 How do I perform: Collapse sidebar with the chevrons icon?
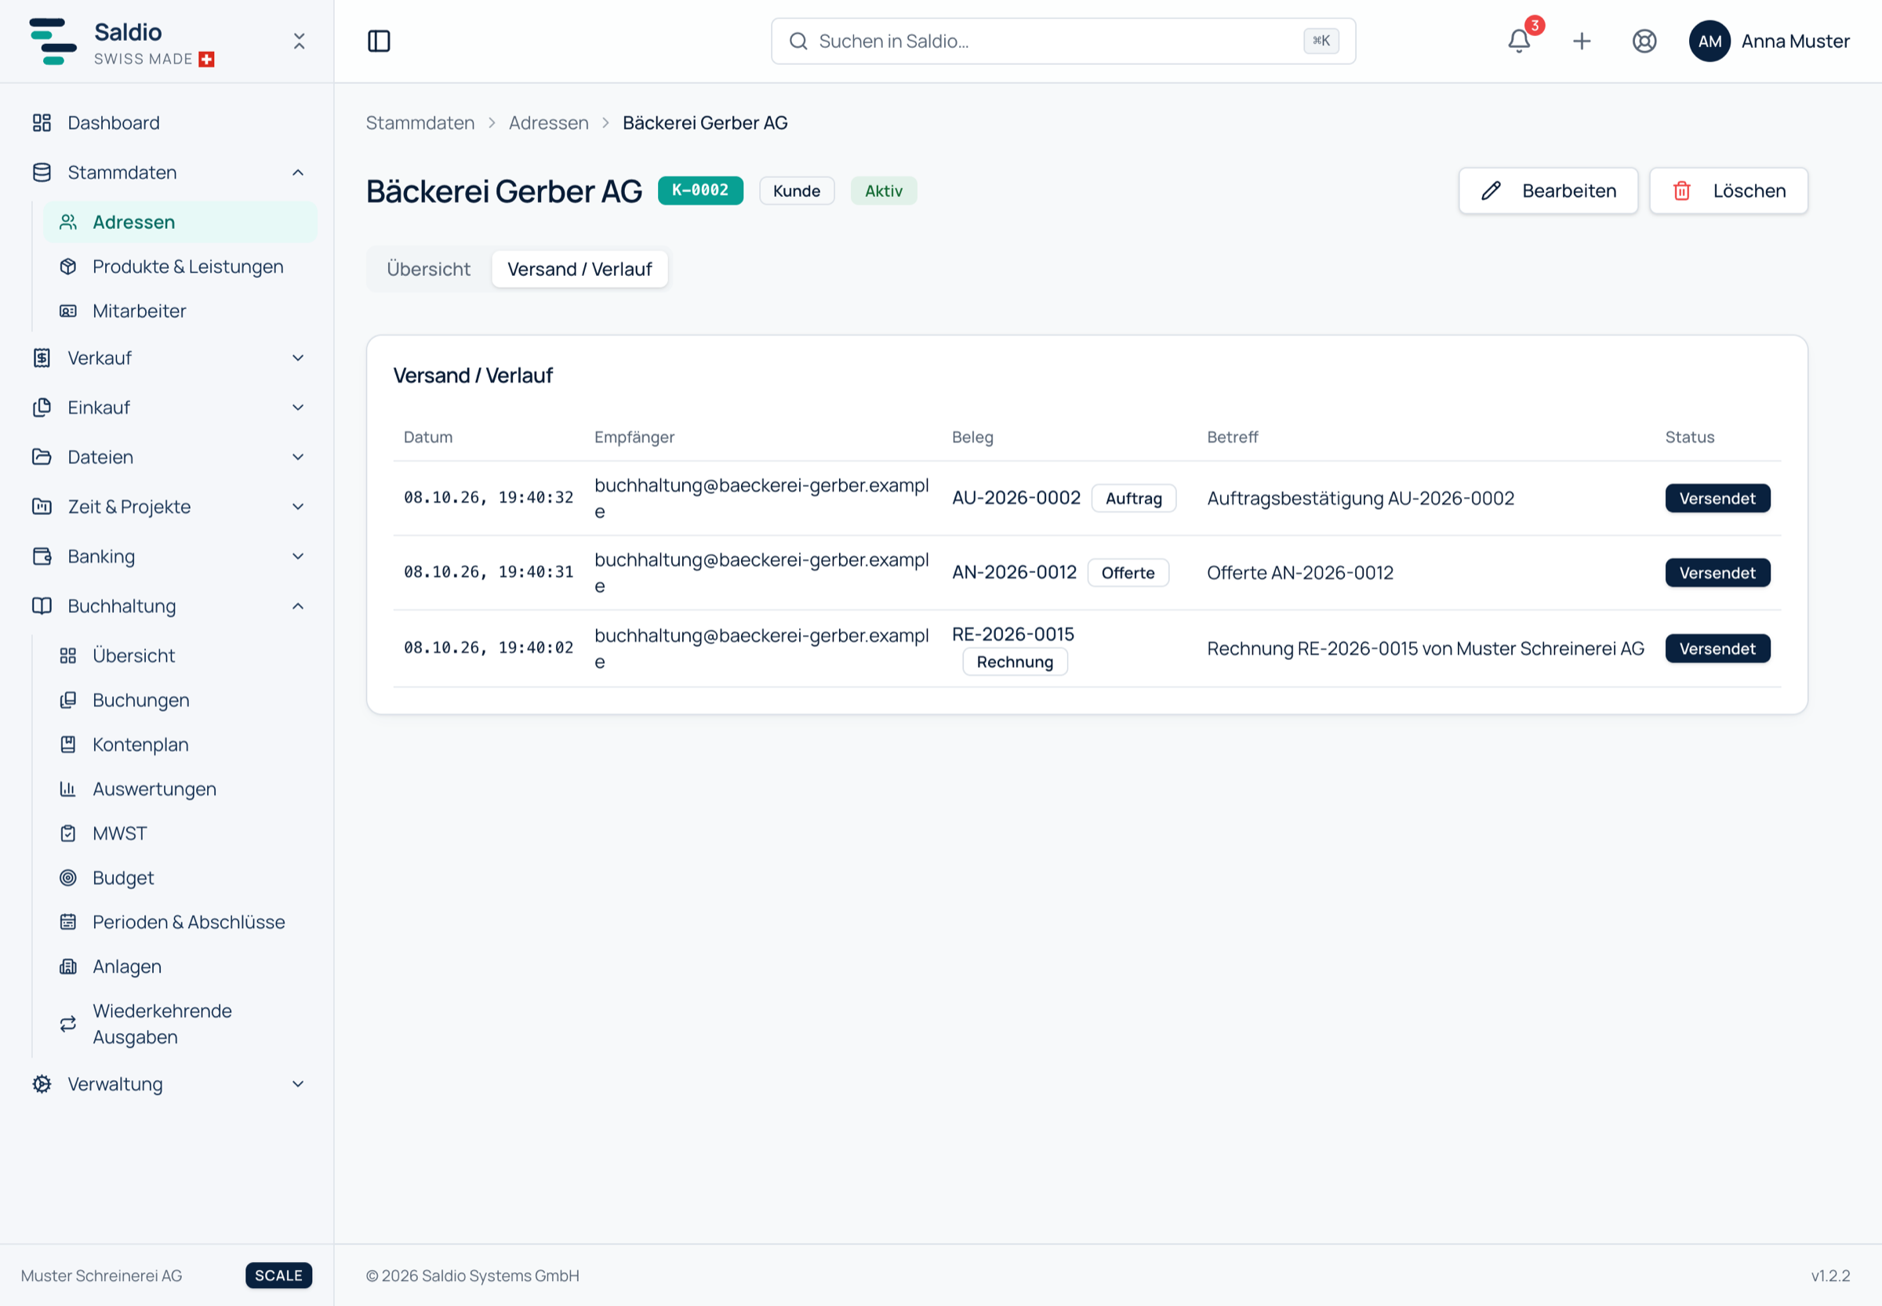[x=299, y=41]
